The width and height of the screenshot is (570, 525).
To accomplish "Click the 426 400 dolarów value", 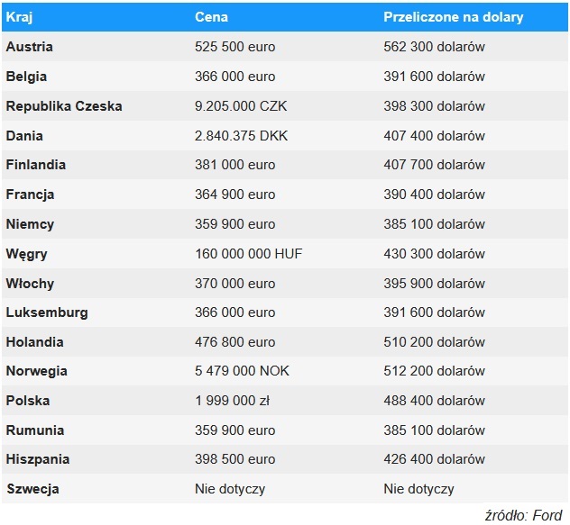I will pyautogui.click(x=434, y=459).
